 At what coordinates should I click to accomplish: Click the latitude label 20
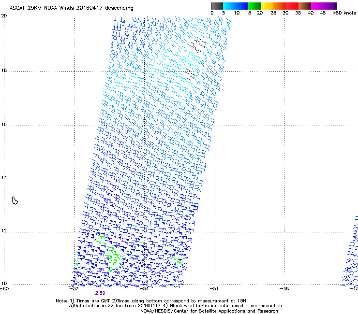4,16
